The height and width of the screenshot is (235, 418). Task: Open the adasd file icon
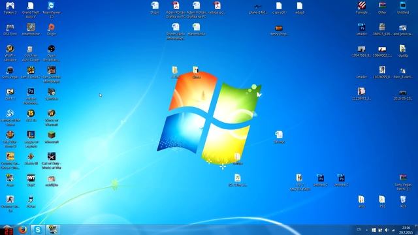click(x=300, y=8)
